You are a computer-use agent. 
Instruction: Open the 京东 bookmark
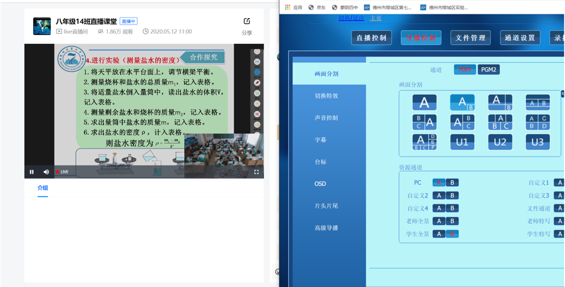point(317,8)
